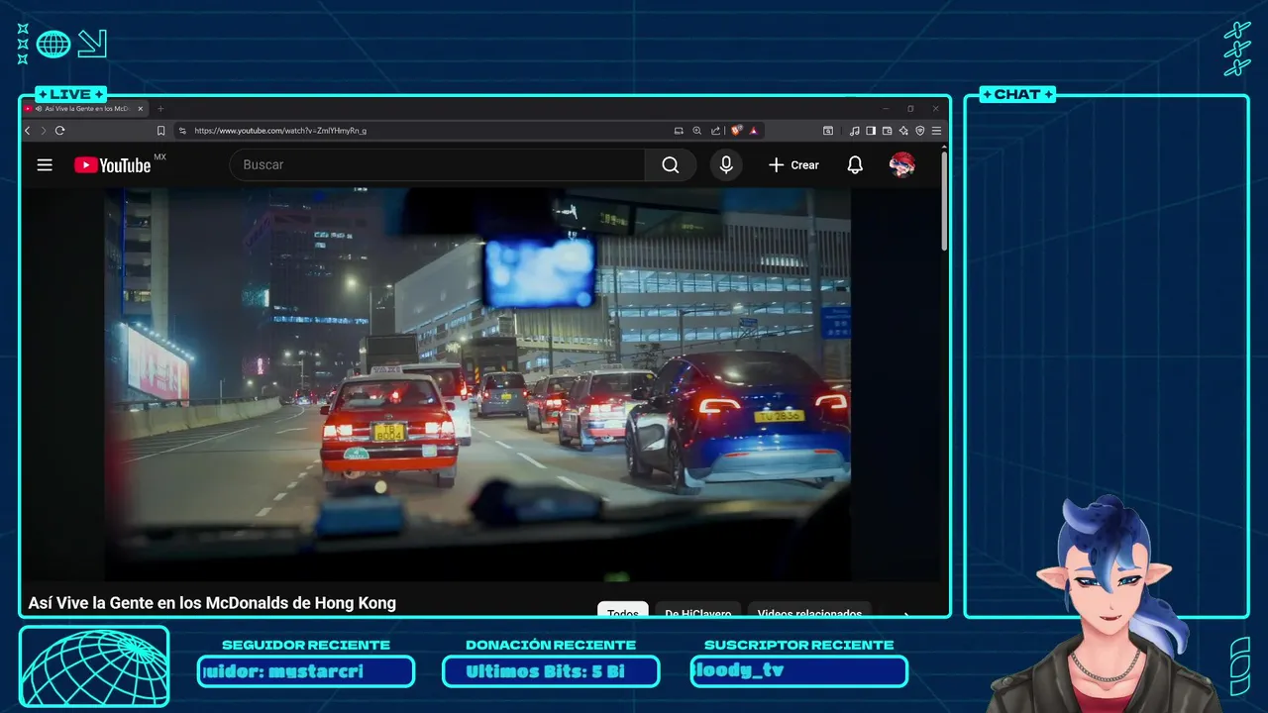The image size is (1268, 713).
Task: Open the YouTube account avatar menu
Action: pos(901,165)
